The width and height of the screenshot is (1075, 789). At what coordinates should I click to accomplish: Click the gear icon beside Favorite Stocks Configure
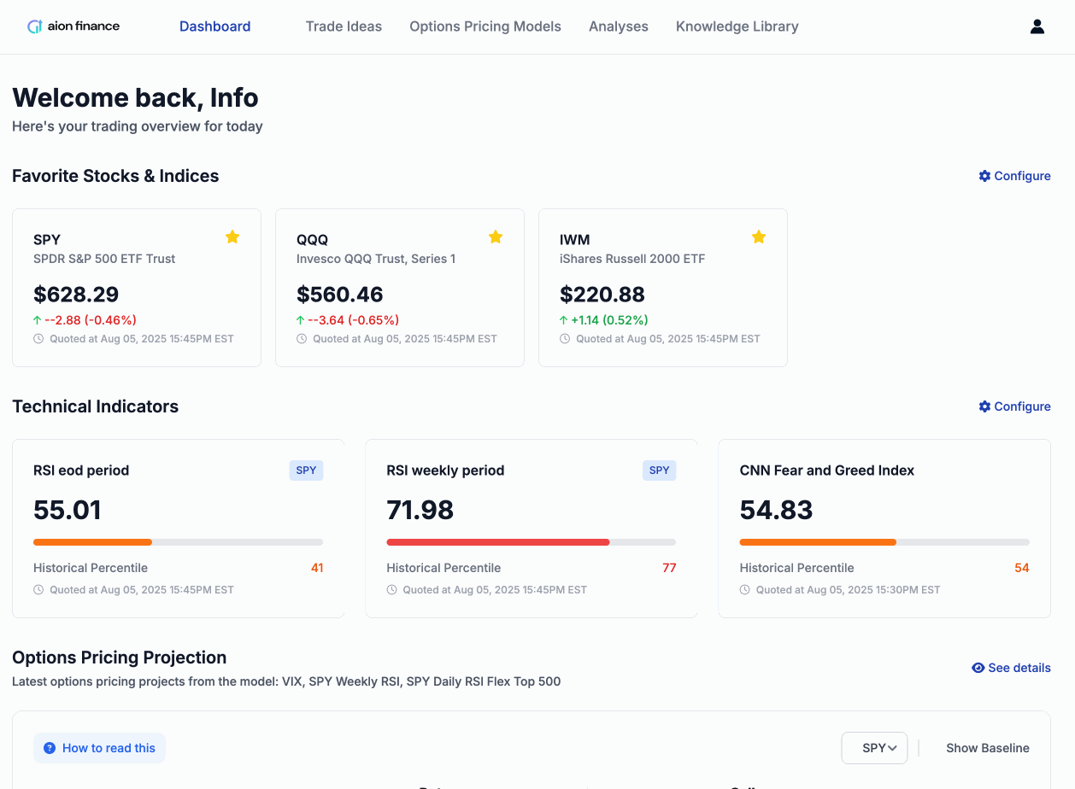click(984, 176)
